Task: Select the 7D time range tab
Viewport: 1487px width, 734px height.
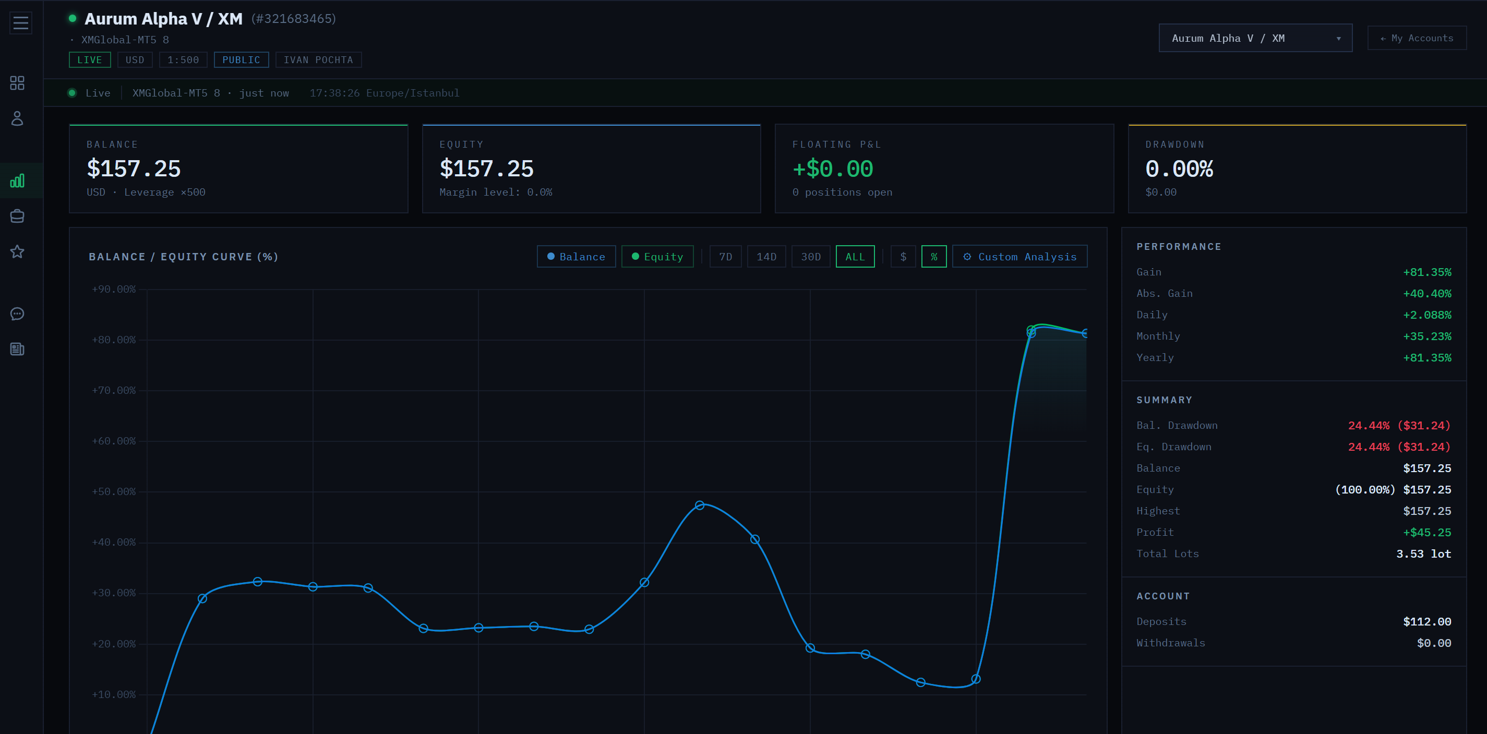Action: [x=725, y=257]
